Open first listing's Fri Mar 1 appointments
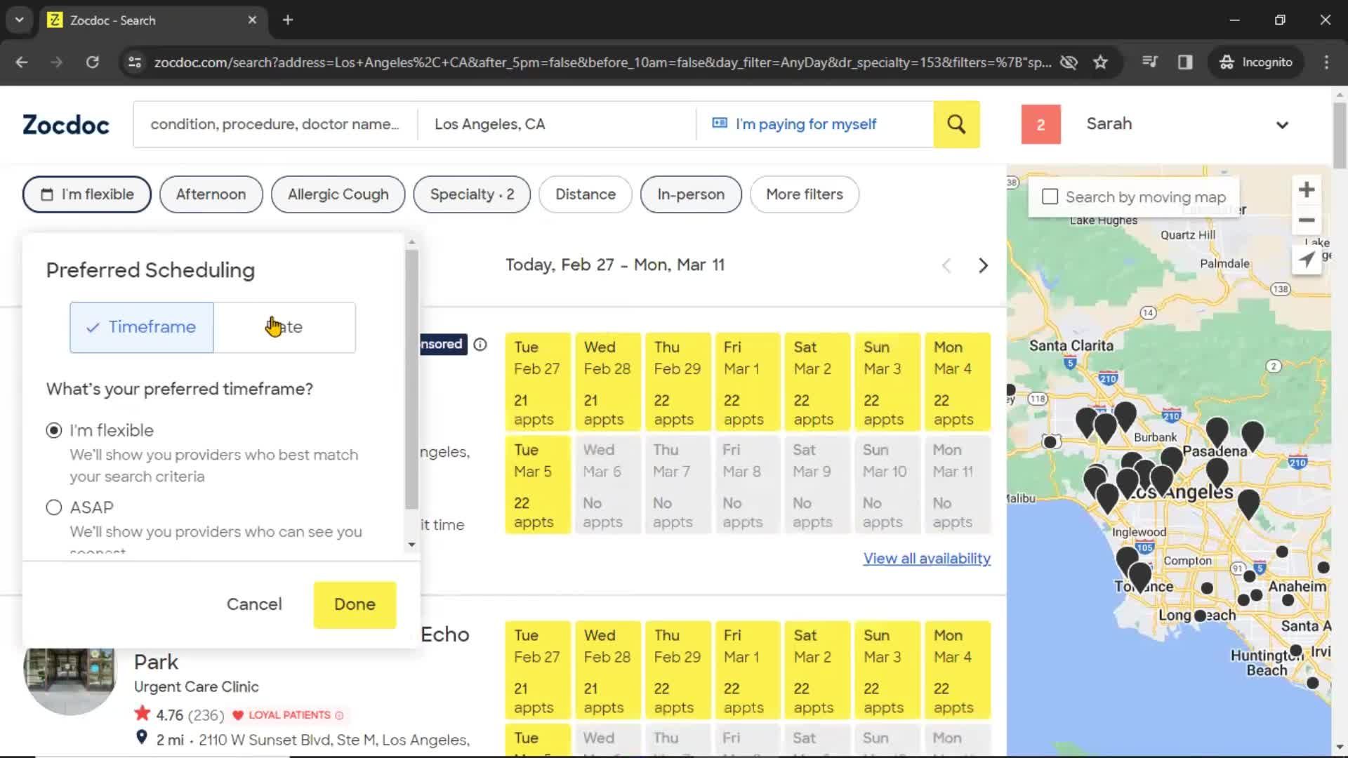The image size is (1348, 758). pyautogui.click(x=748, y=382)
